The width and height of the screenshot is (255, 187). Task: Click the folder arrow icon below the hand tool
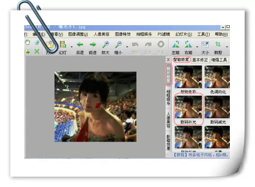27,52
